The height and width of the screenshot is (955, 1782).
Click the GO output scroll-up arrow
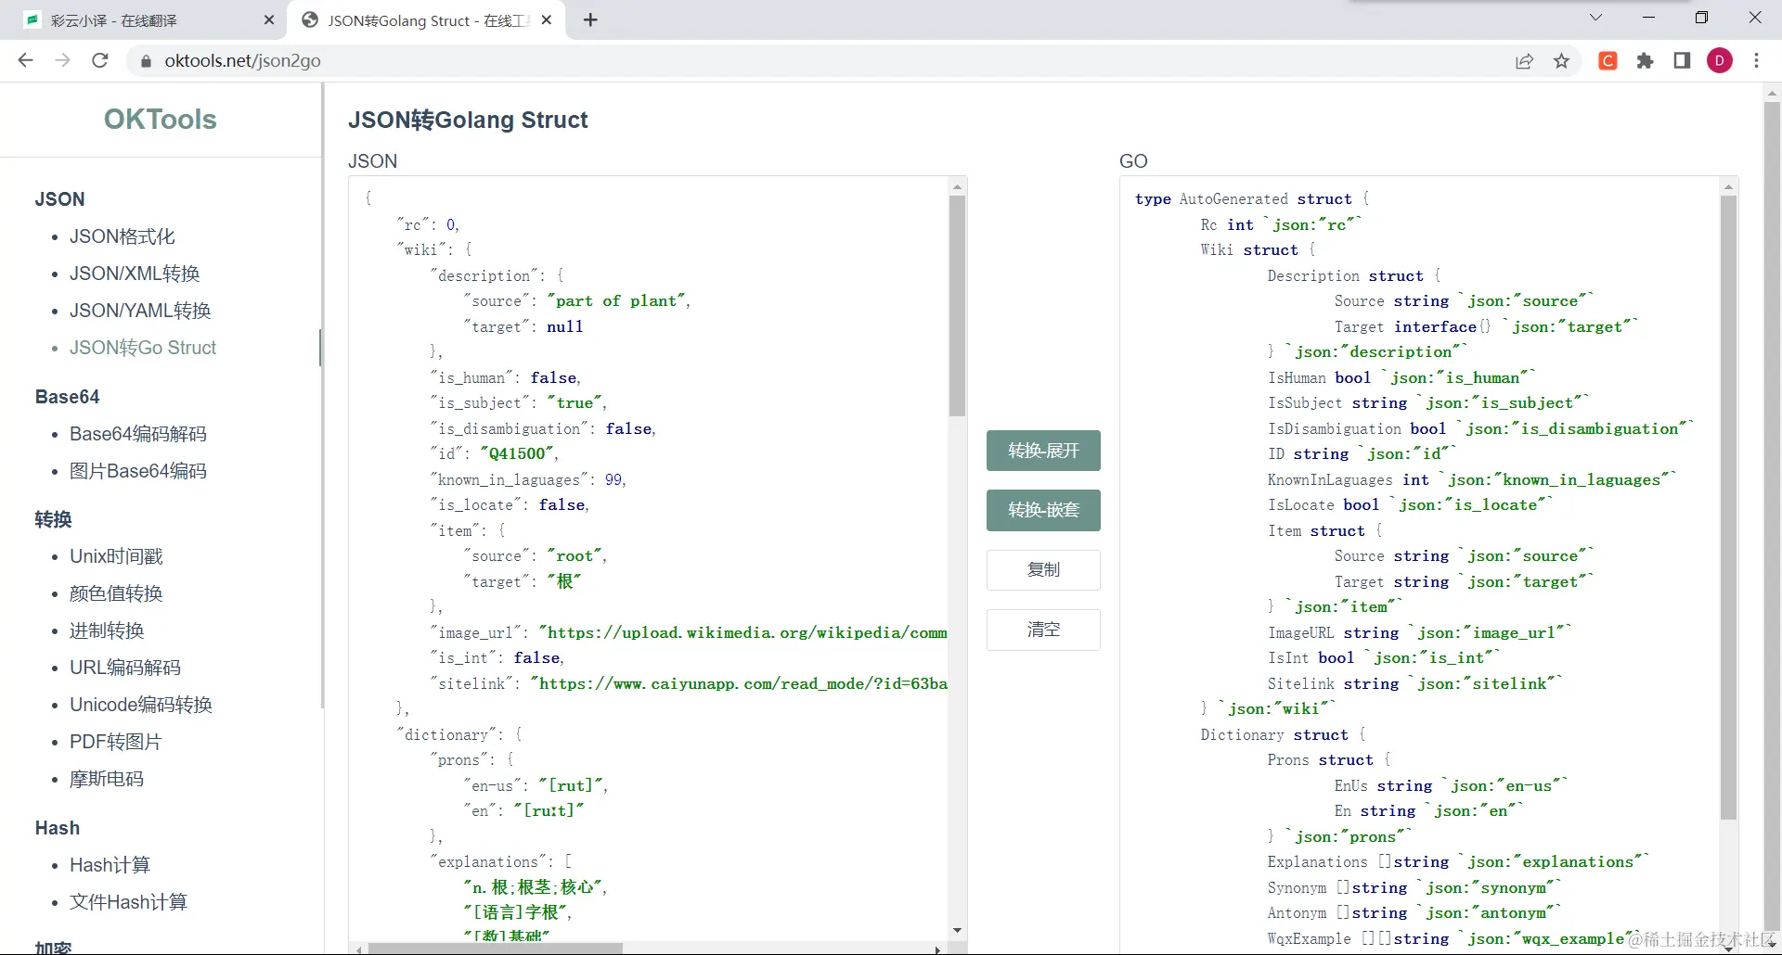pos(1728,186)
